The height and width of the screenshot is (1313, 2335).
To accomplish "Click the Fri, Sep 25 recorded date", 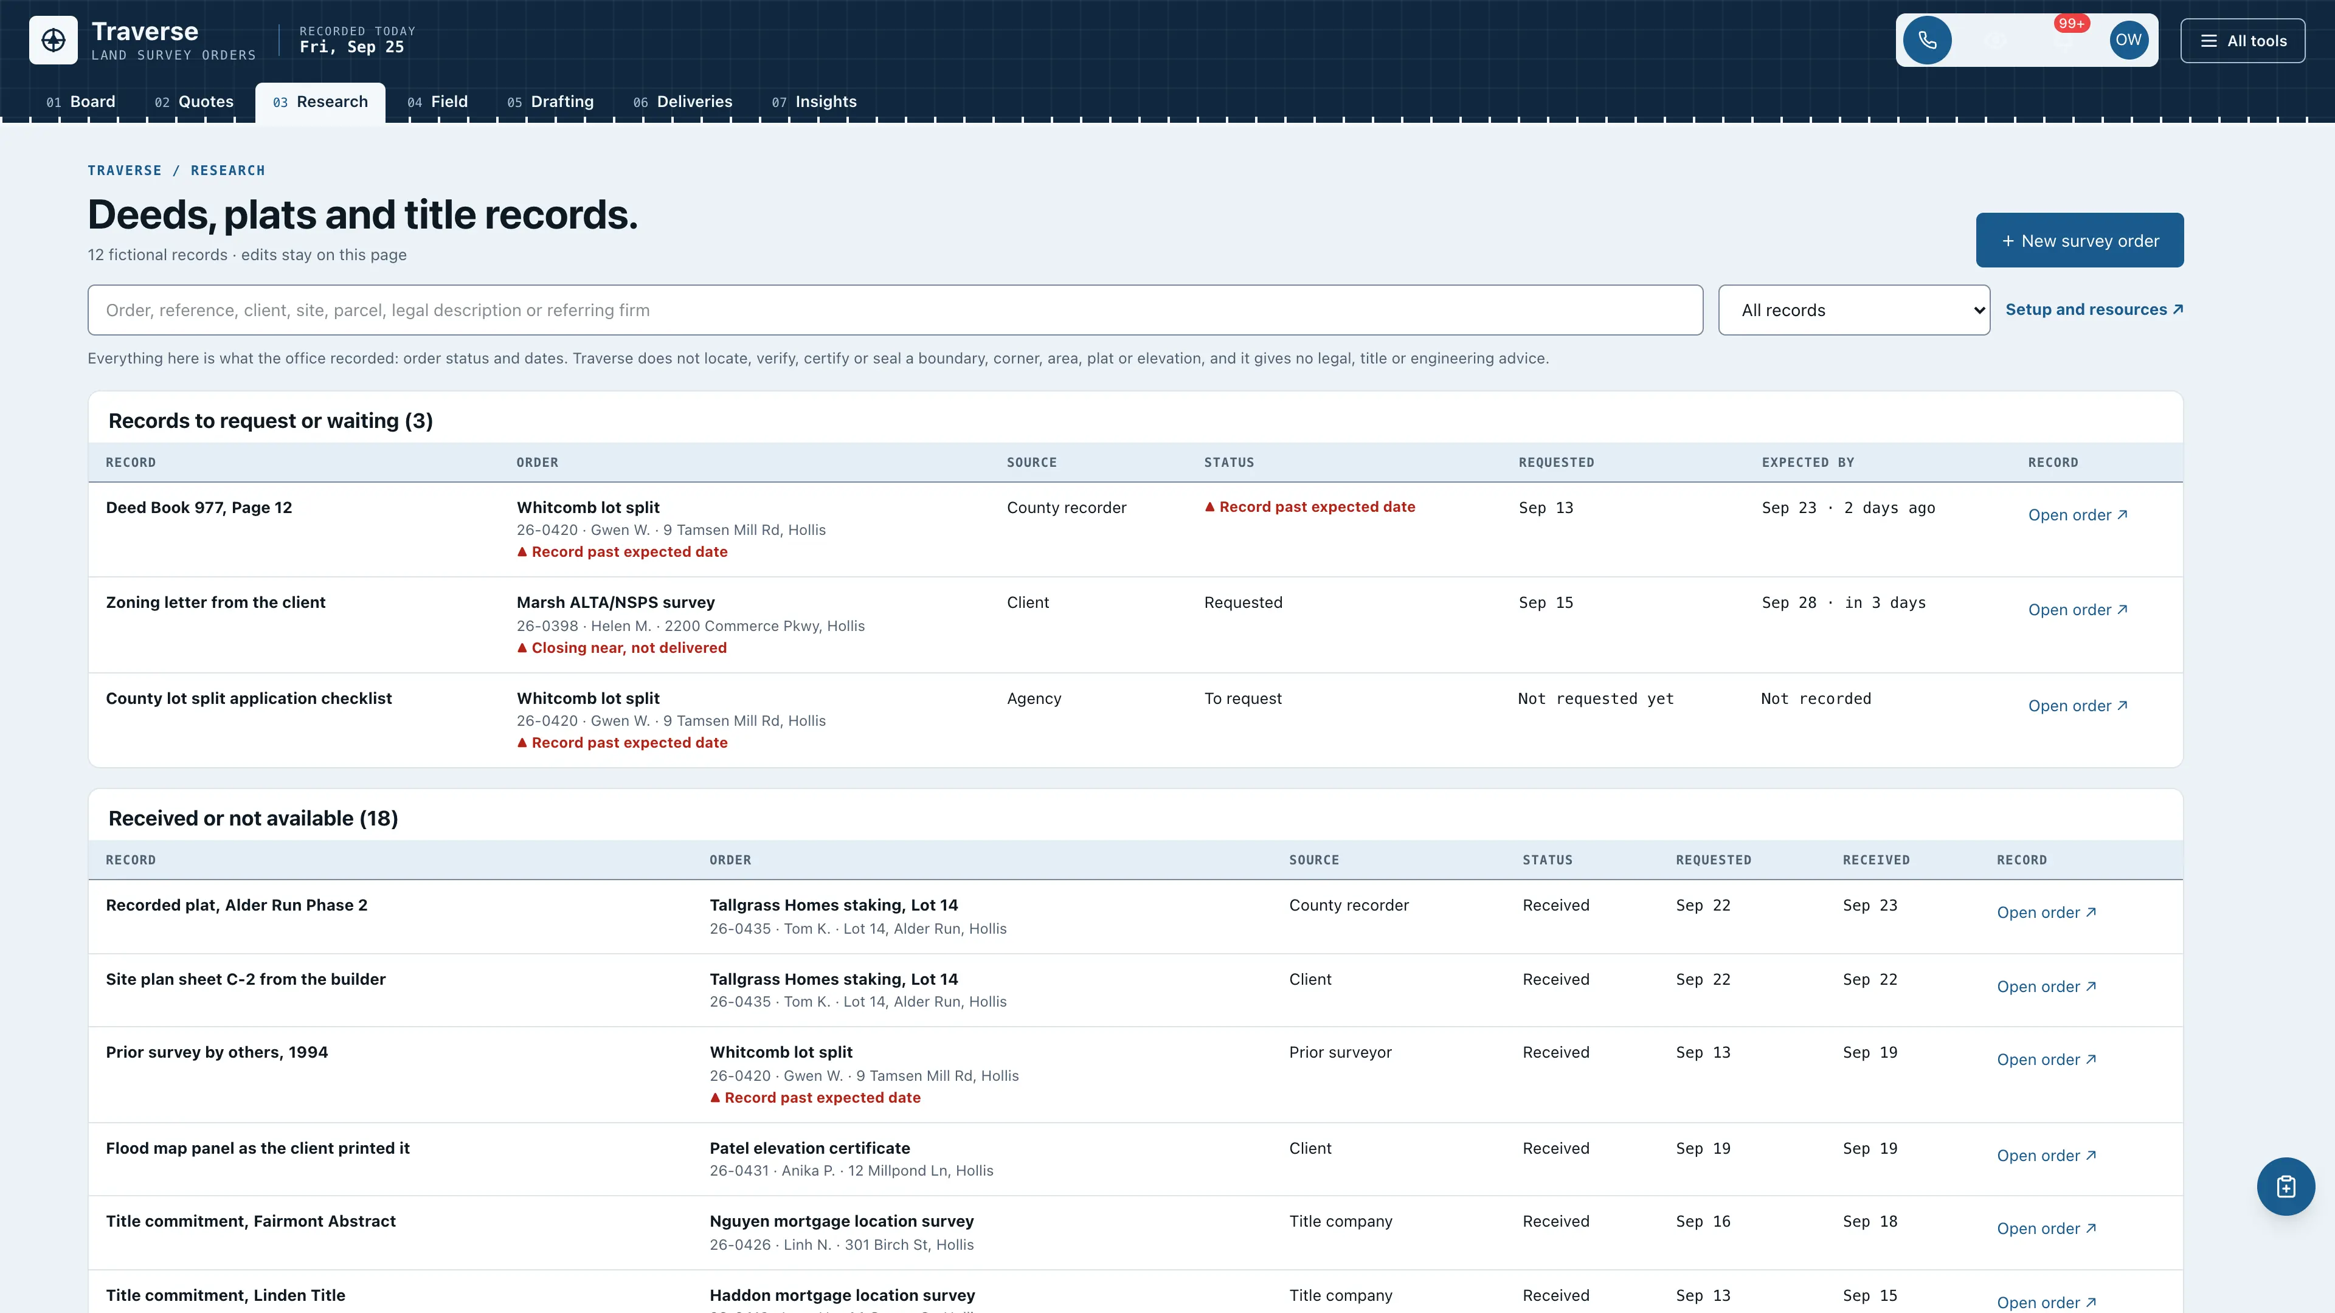I will point(351,47).
